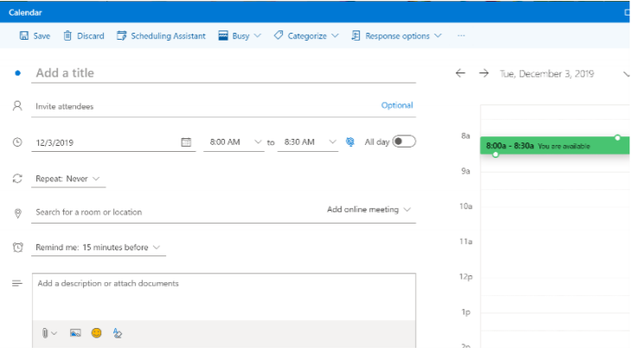
Task: Click the time zone globe icon
Action: (x=350, y=142)
